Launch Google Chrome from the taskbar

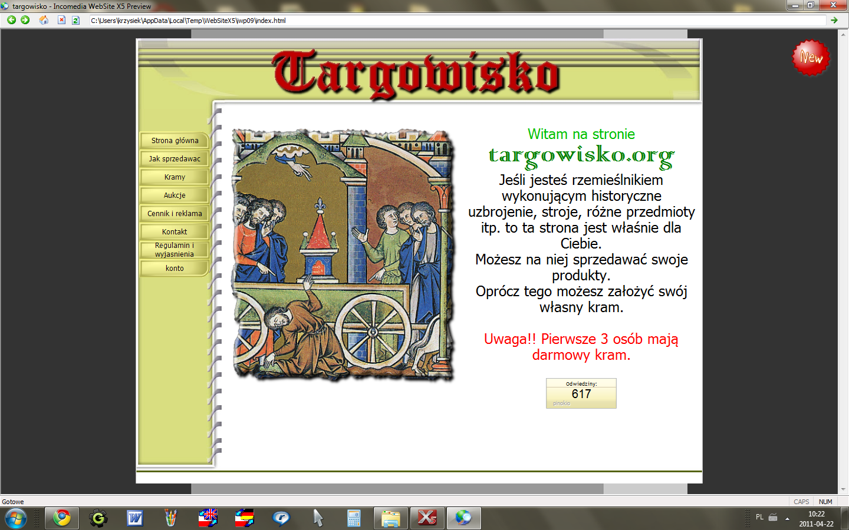[x=61, y=518]
